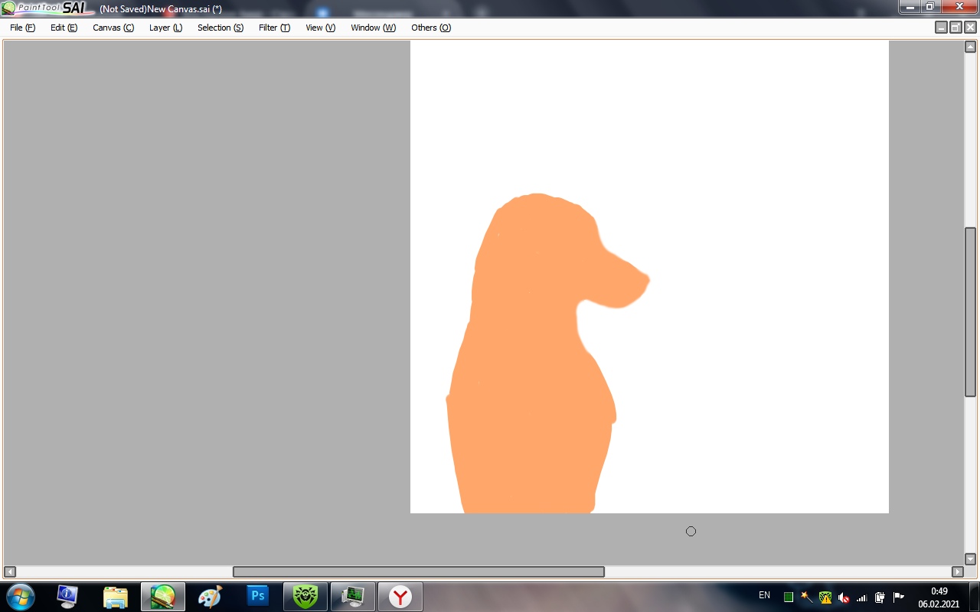
Task: Minimize the inner canvas document window
Action: 941,28
